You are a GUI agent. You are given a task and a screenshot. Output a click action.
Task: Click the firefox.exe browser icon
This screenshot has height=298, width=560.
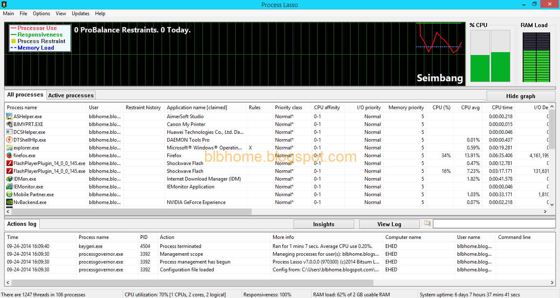pos(9,156)
